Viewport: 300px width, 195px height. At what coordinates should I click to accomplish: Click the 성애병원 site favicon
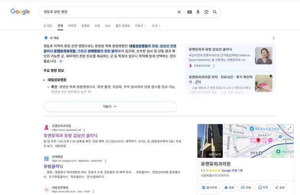point(46,158)
